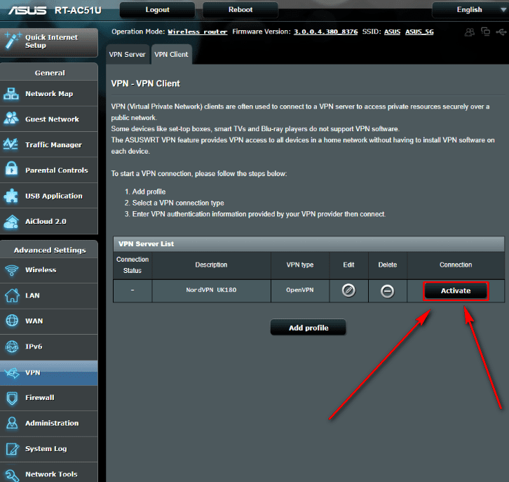The image size is (509, 482).
Task: Open Traffic Manager menu item
Action: [x=48, y=145]
